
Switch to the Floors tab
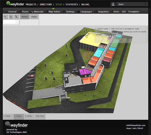tap(25, 12)
